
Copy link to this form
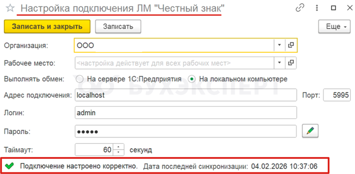tap(300, 8)
